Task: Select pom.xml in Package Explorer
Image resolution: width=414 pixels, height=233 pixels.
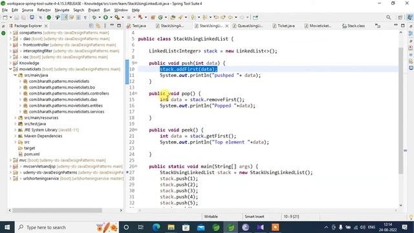Action: point(32,154)
